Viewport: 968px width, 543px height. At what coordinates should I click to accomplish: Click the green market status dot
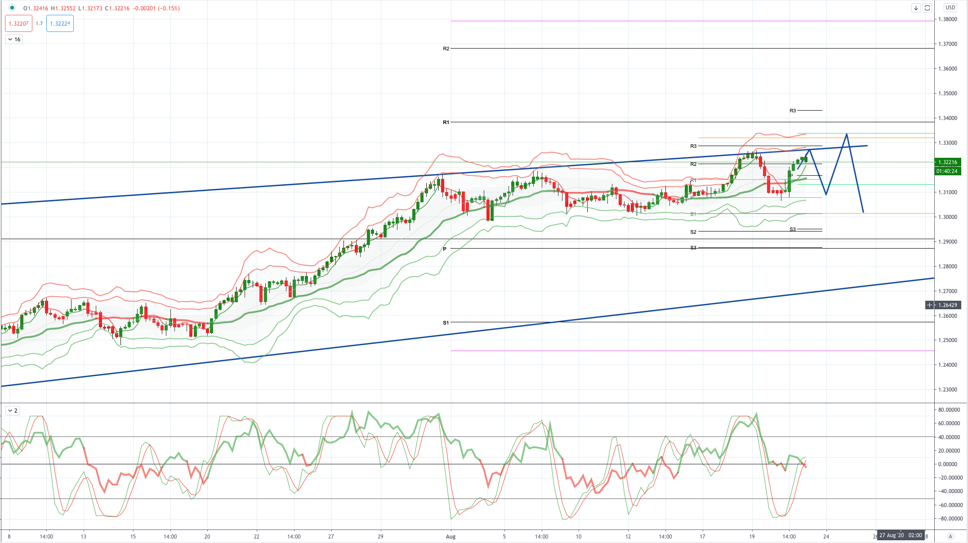[12, 8]
